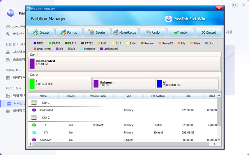Select the F 2.00 GB Fat32 partition block
Viewport: 249px width, 155px height.
click(x=60, y=84)
